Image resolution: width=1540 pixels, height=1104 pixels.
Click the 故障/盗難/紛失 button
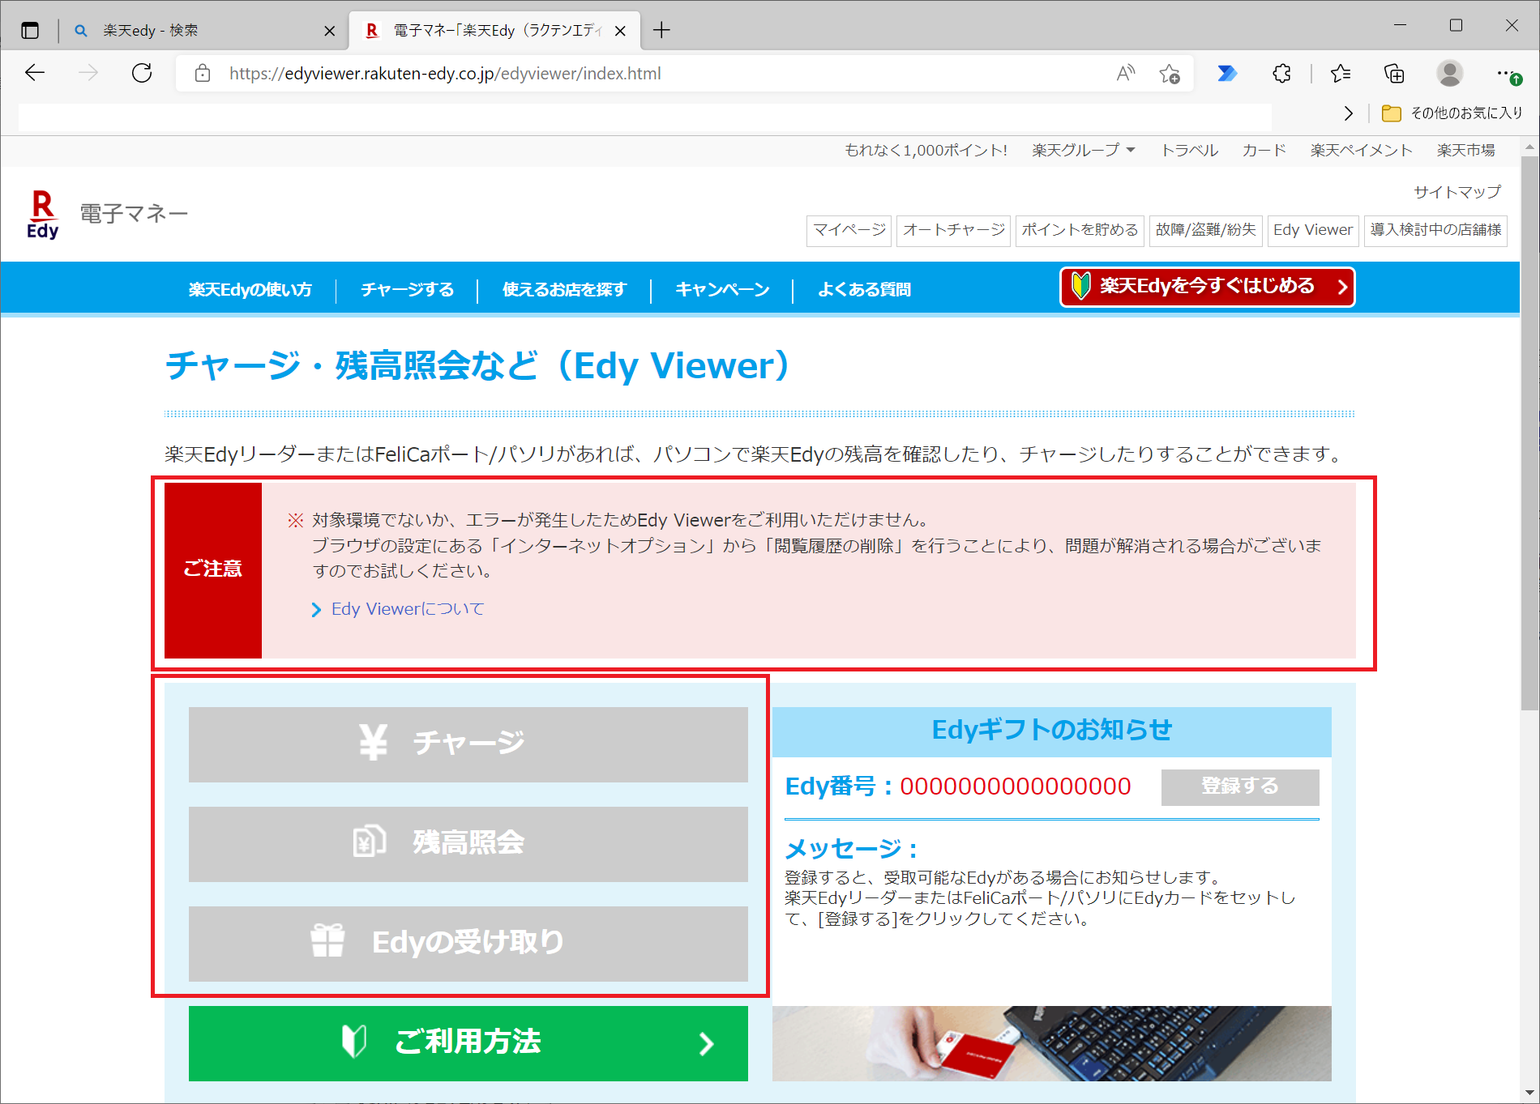tap(1205, 230)
